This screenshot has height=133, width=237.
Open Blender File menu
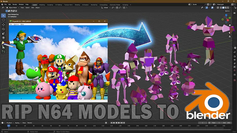point(6,5)
